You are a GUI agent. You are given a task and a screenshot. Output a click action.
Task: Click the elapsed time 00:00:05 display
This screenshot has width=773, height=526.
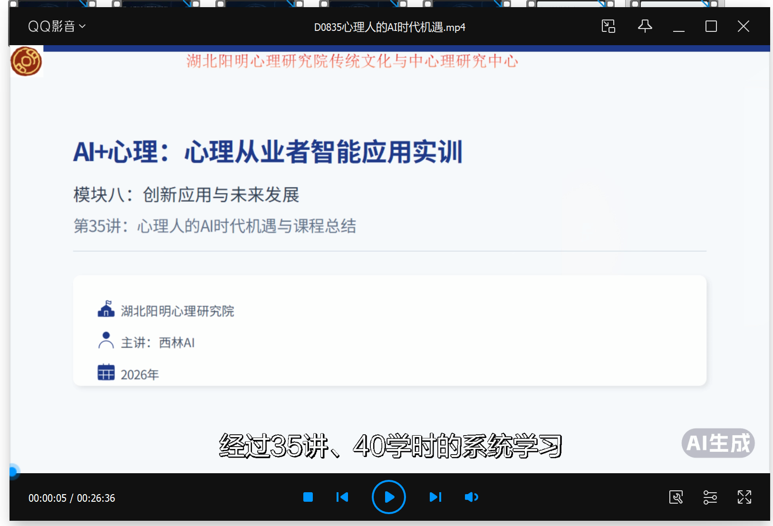click(48, 498)
